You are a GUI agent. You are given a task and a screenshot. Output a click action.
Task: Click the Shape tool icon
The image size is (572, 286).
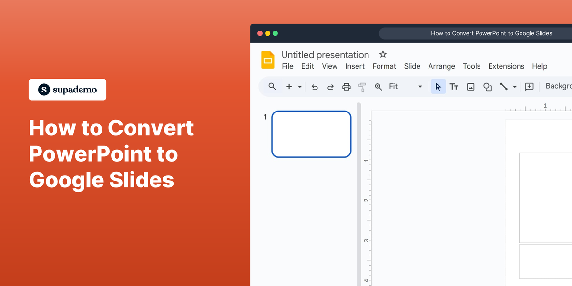[x=488, y=87]
